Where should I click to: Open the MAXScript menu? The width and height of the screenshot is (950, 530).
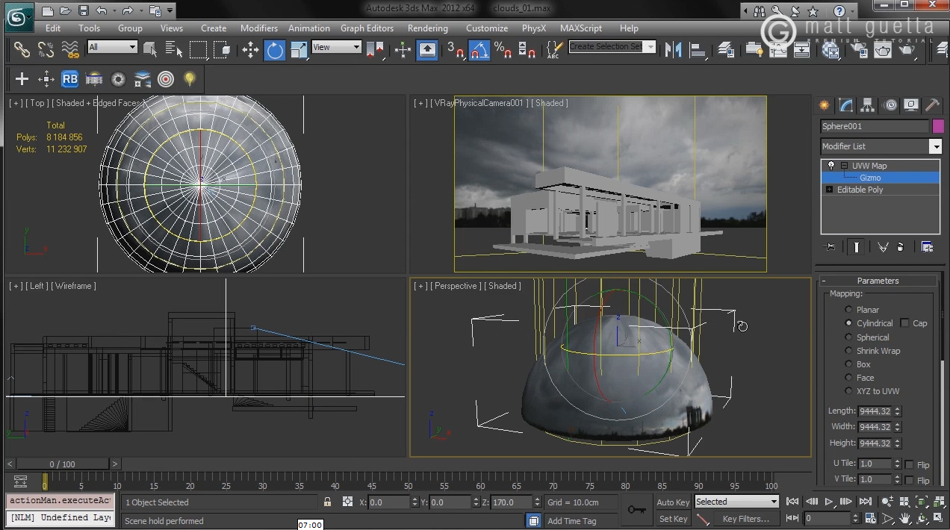point(580,28)
